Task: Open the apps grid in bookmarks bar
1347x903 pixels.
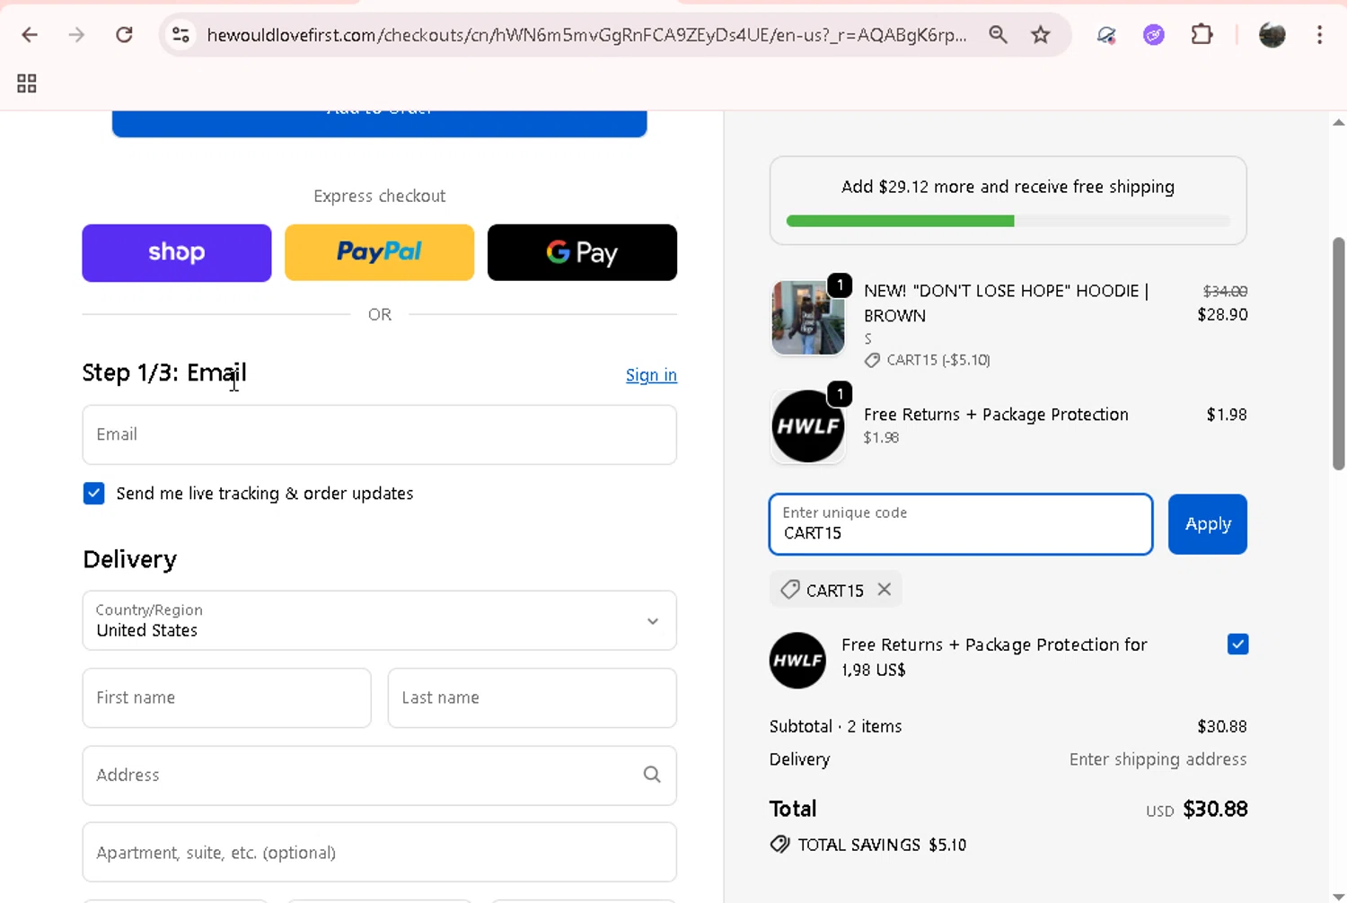Action: click(27, 83)
